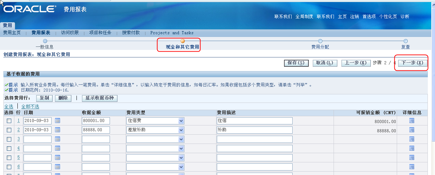This screenshot has width=435, height=175.
Task: Click the 复查 step circle
Action: [406, 41]
